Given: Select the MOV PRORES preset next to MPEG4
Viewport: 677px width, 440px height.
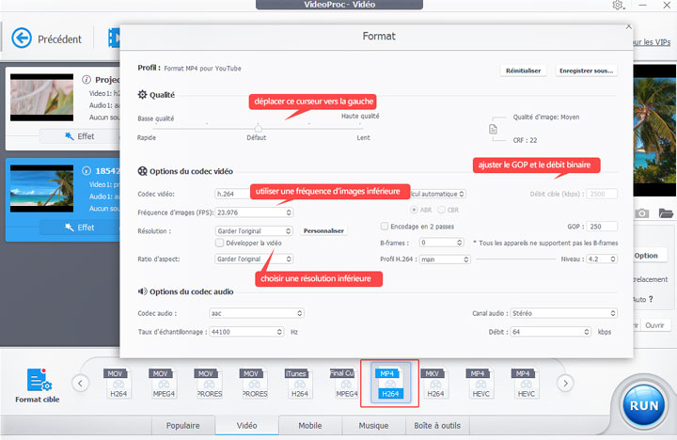Looking at the screenshot, I should (x=209, y=384).
